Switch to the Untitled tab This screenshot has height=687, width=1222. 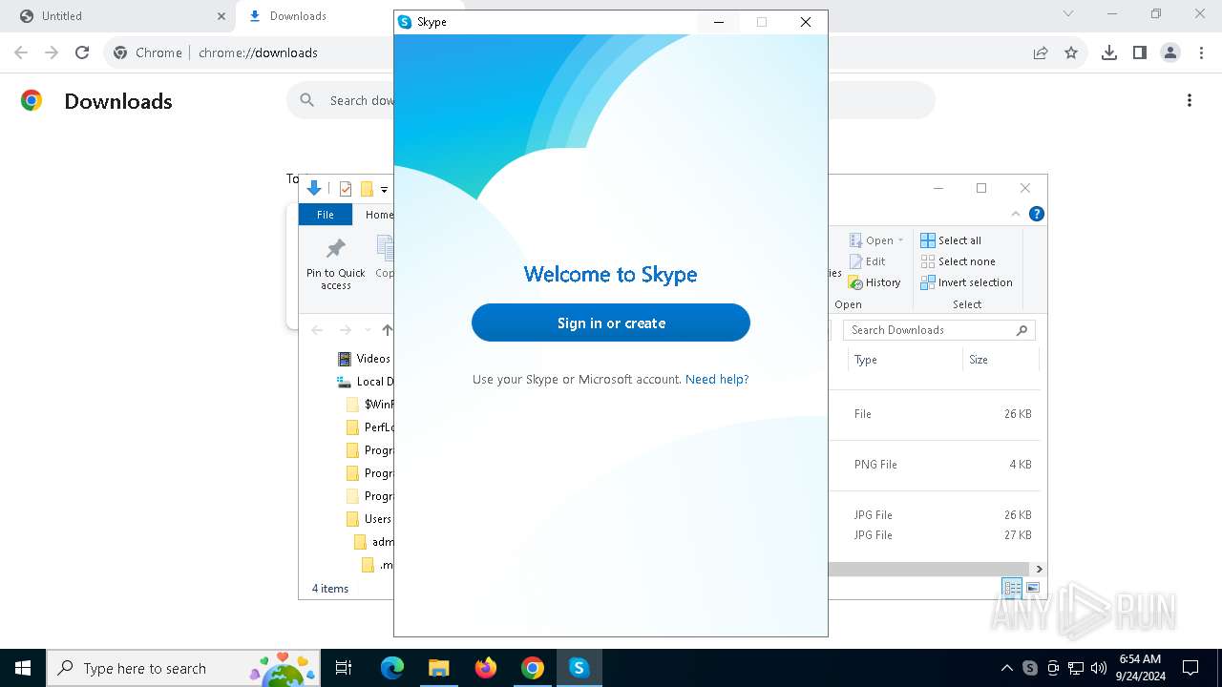115,16
